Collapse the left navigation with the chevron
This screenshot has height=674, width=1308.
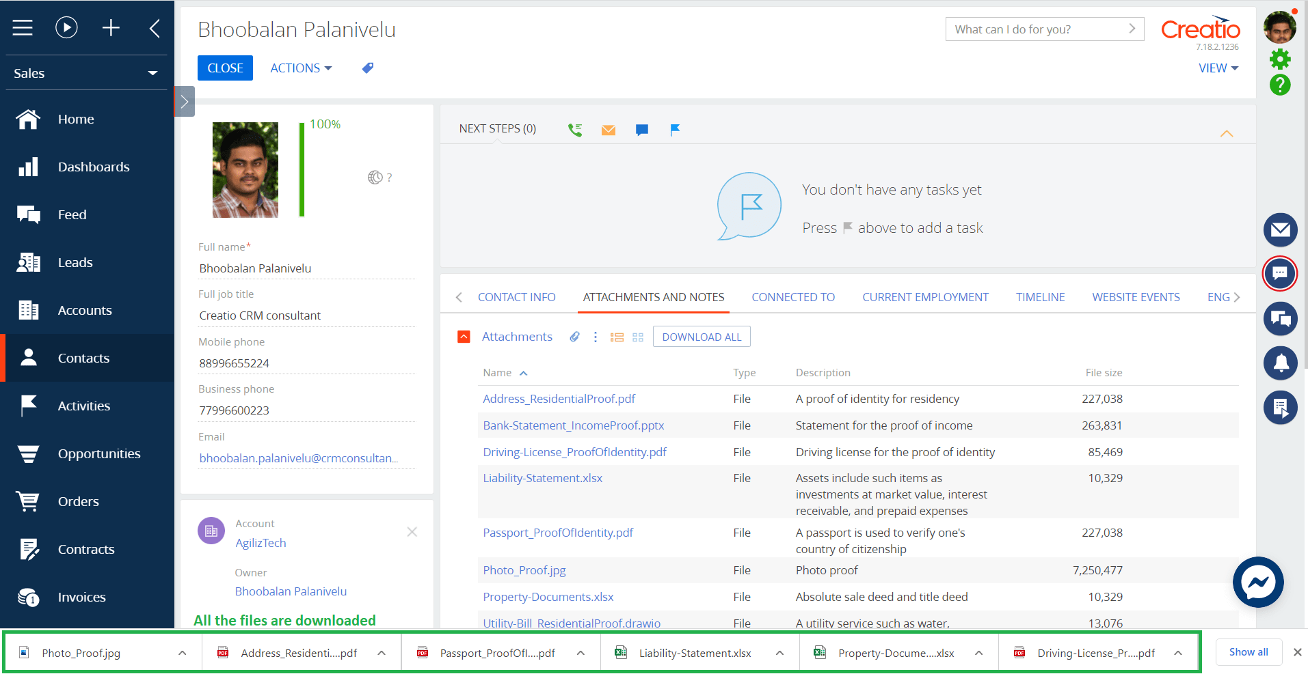point(155,27)
